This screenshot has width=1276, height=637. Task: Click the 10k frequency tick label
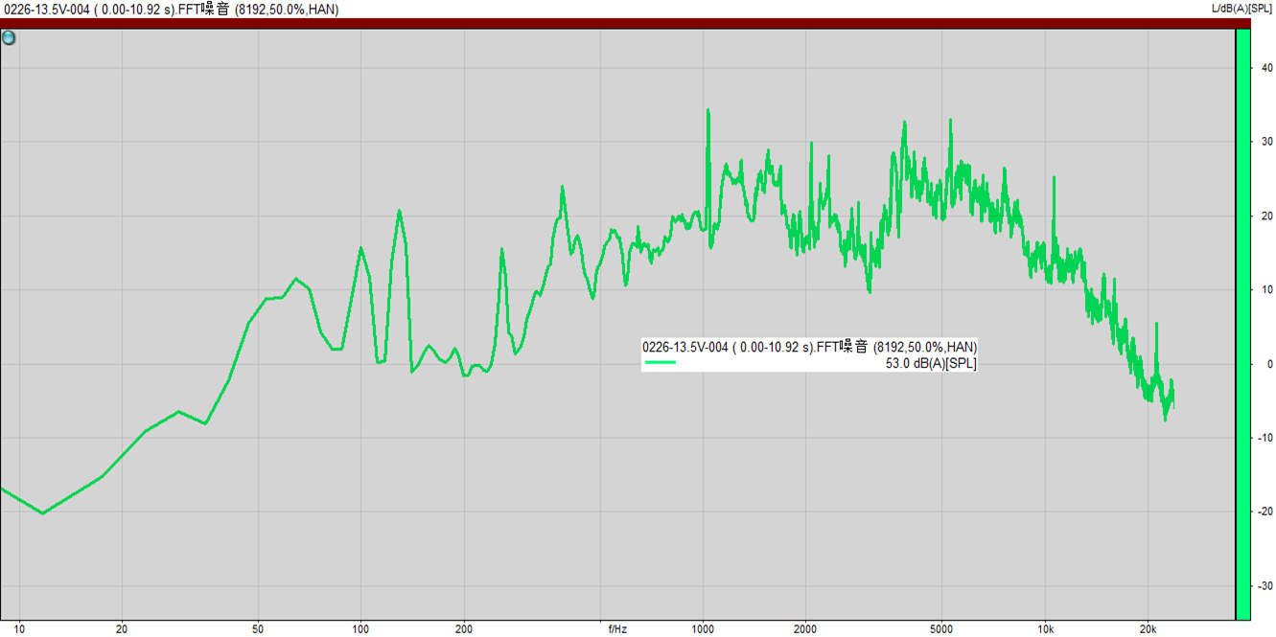tap(1046, 629)
